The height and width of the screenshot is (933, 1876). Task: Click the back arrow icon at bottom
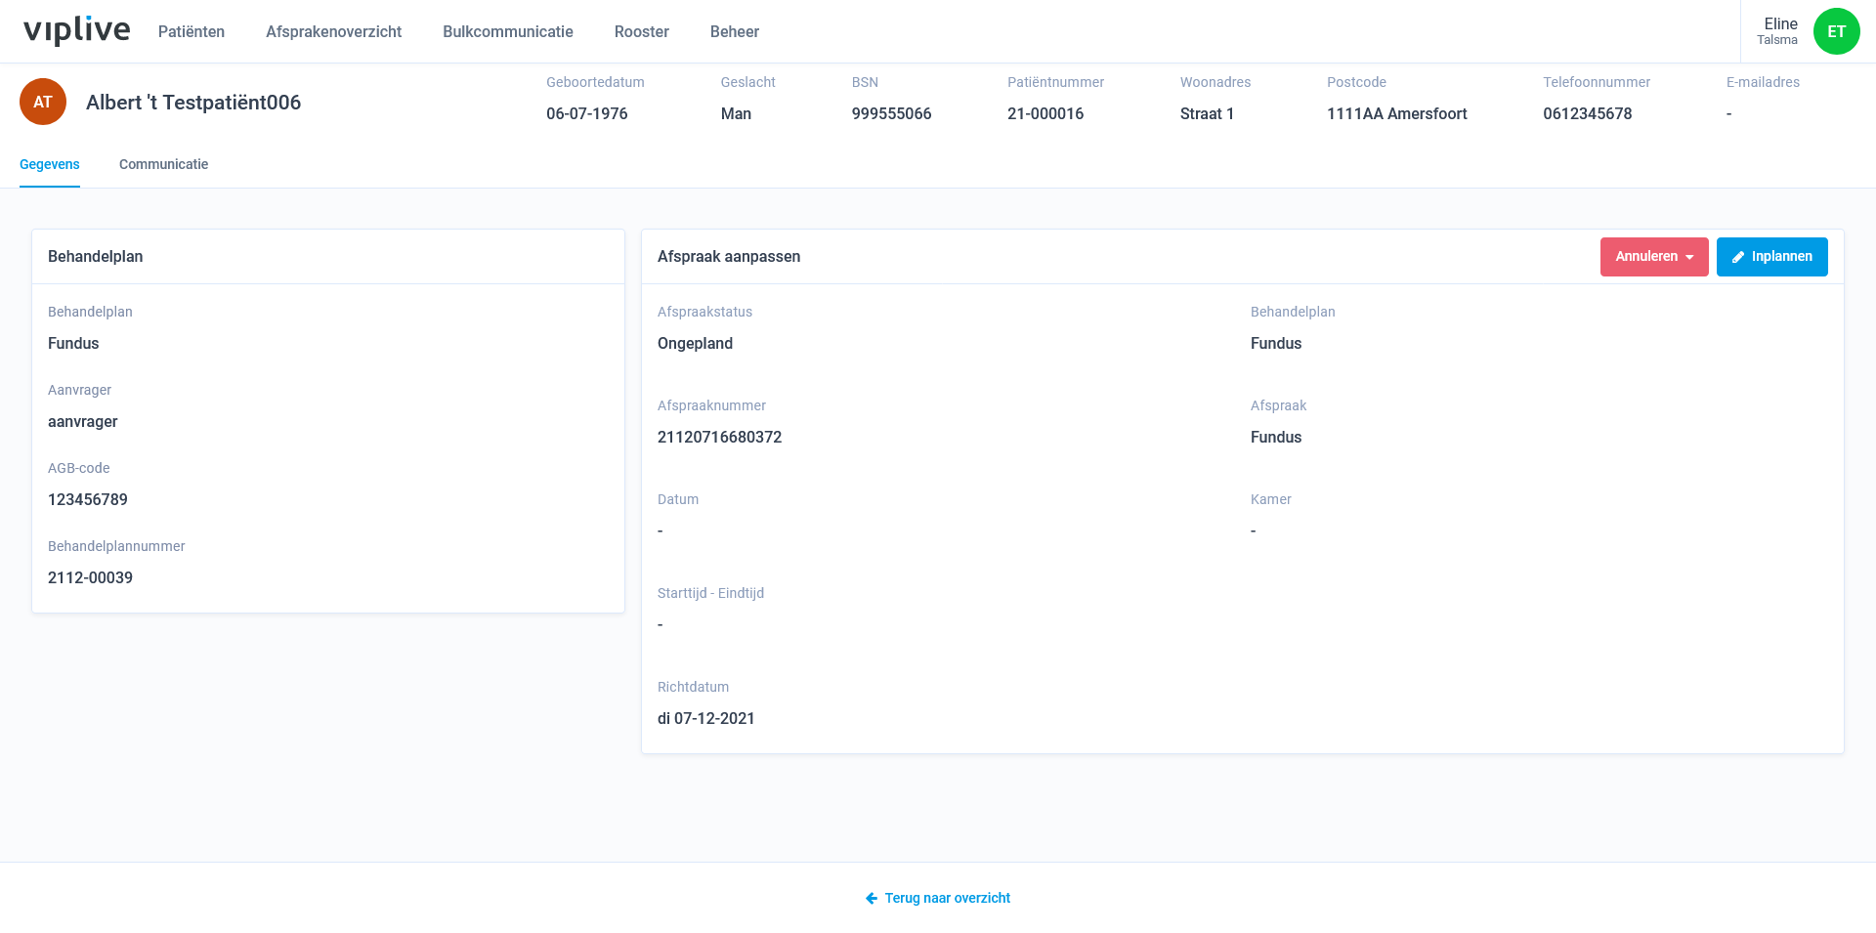pyautogui.click(x=872, y=898)
